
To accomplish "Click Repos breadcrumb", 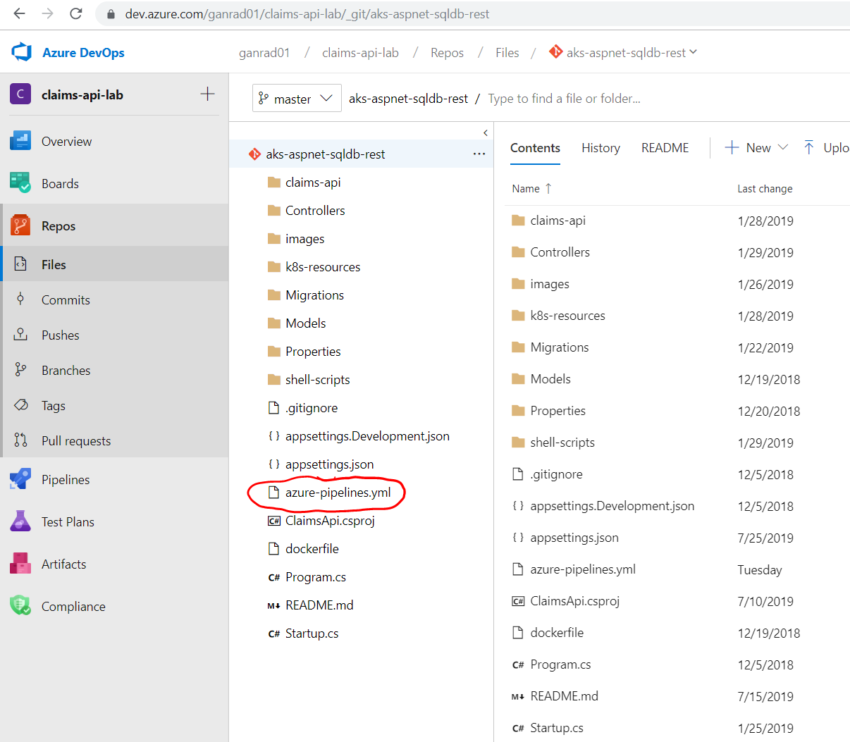I will point(447,53).
